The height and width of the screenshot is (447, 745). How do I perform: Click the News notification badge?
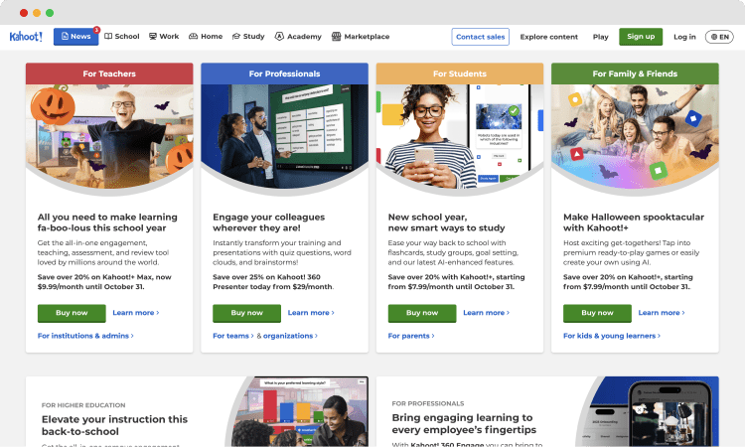[x=96, y=30]
